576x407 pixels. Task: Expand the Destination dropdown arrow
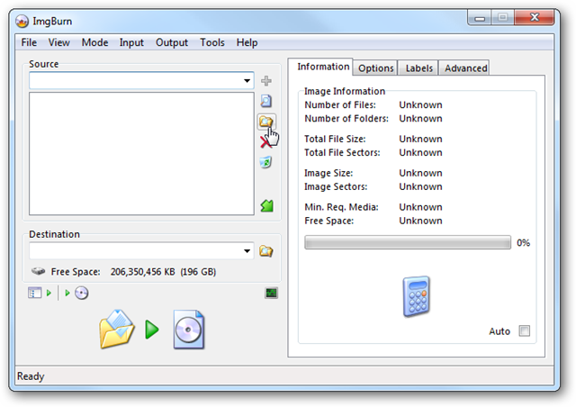point(247,251)
